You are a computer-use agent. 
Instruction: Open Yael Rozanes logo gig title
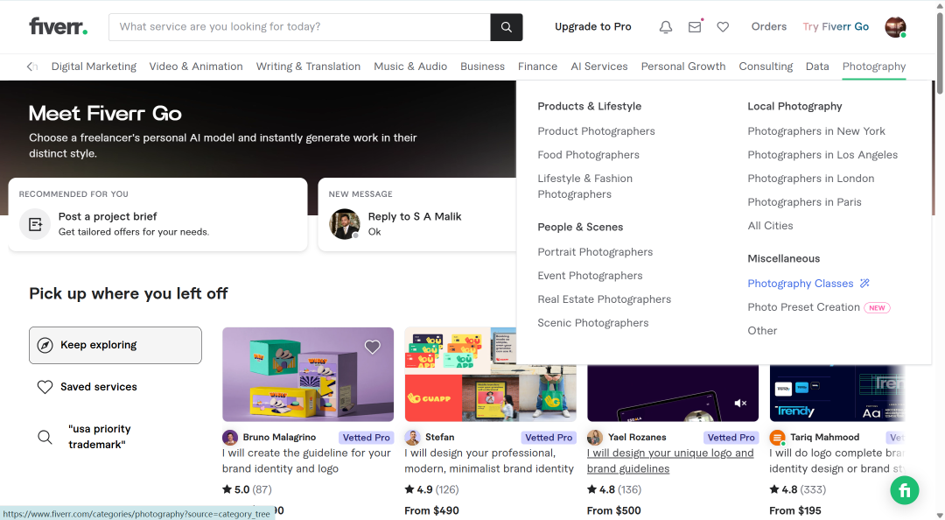pyautogui.click(x=670, y=460)
